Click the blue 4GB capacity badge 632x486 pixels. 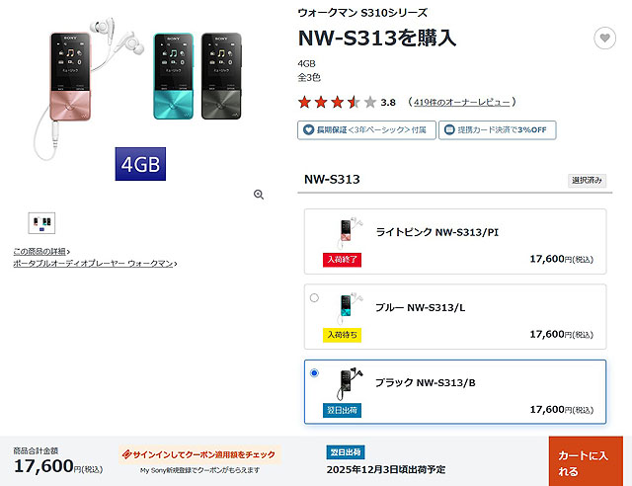140,164
